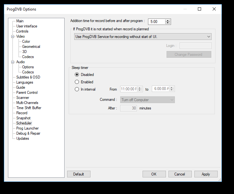234x194 pixels.
Task: Open the Parent Control section
Action: pyautogui.click(x=27, y=93)
